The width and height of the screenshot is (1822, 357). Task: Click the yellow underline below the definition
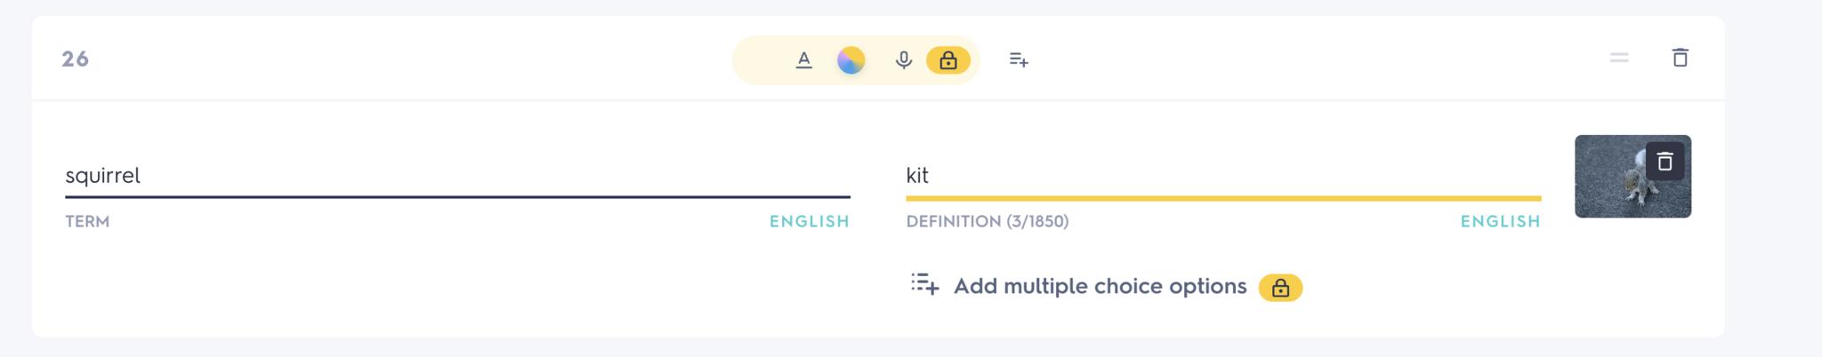pyautogui.click(x=1222, y=198)
